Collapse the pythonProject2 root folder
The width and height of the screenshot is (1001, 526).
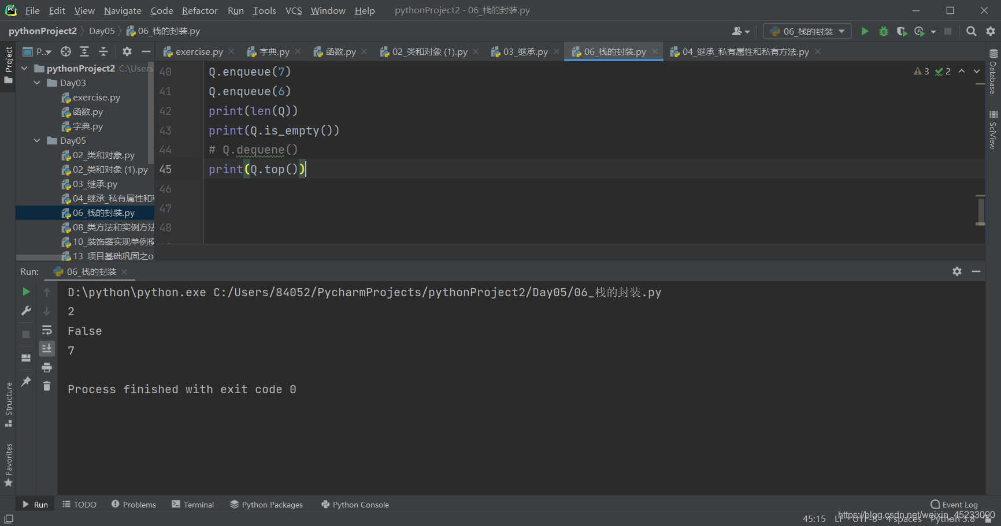pyautogui.click(x=24, y=68)
